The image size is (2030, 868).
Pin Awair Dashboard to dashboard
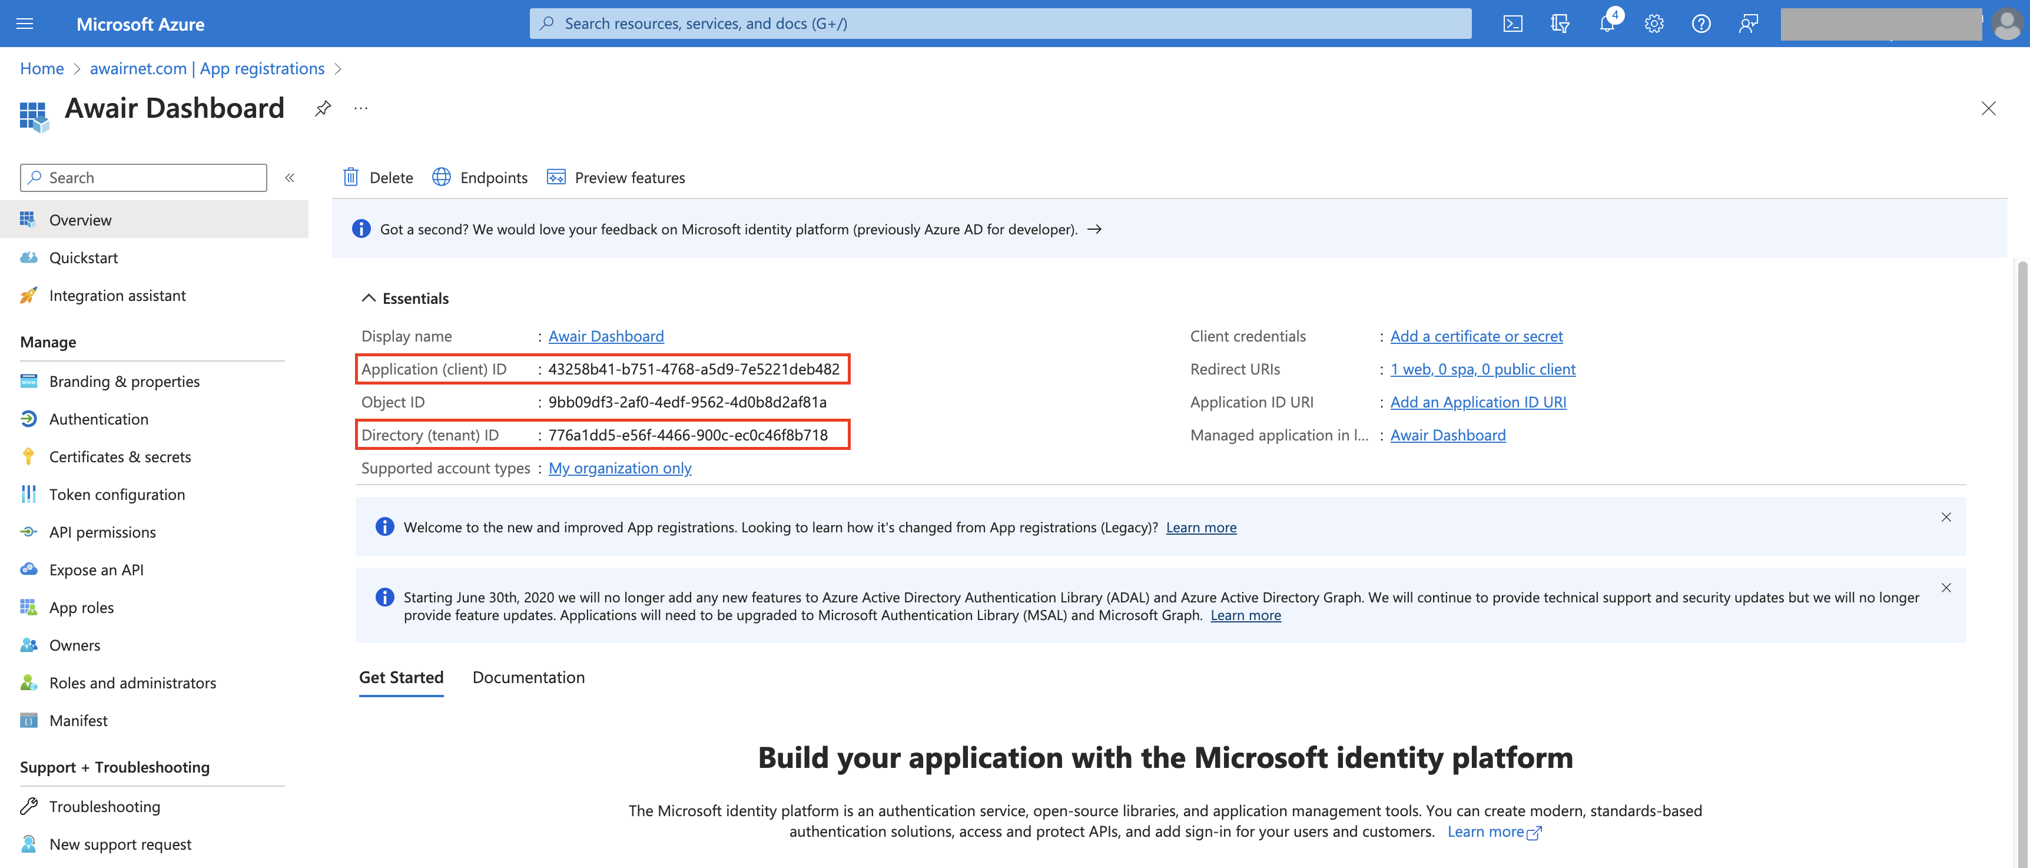[x=322, y=108]
